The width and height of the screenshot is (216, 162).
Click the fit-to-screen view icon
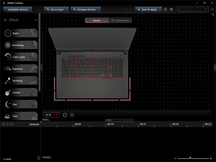(x=65, y=115)
